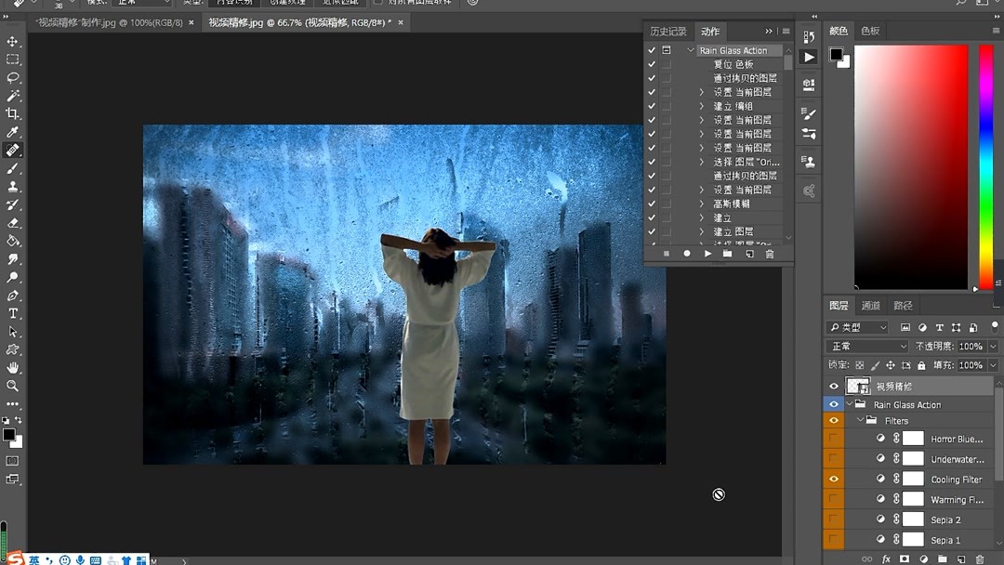The width and height of the screenshot is (1004, 565).
Task: Hide the Rain Glass Action group
Action: [832, 403]
